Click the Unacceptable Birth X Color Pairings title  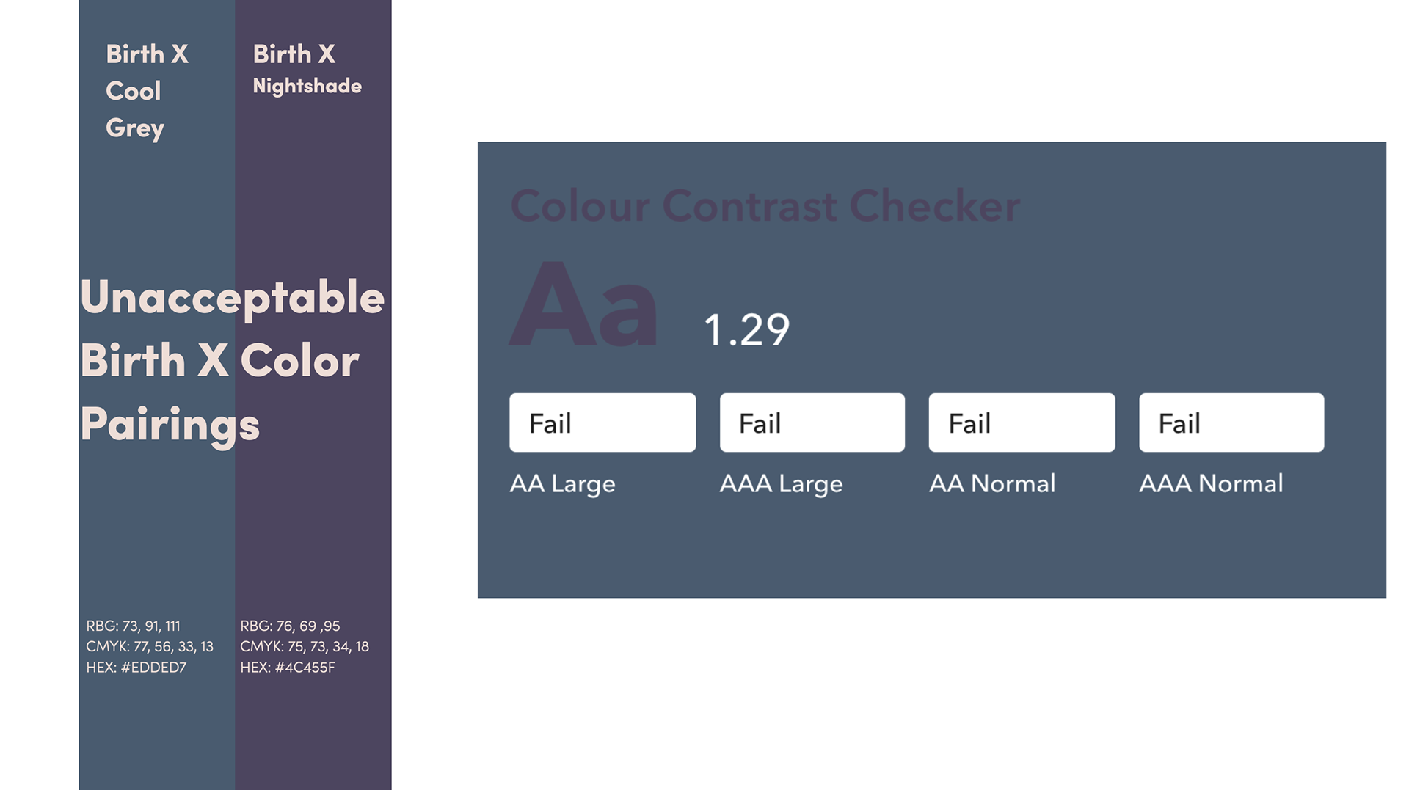coord(232,361)
